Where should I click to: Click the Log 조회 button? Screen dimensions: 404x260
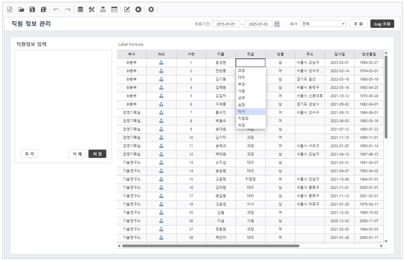[382, 24]
